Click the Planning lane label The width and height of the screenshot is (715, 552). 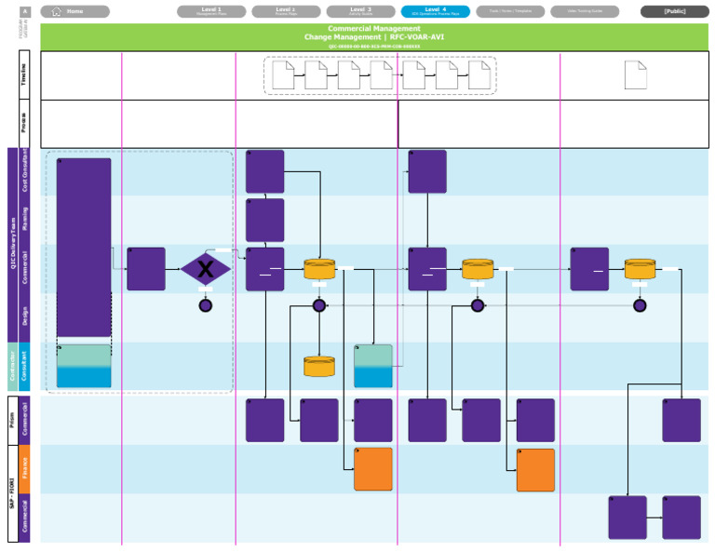[x=24, y=220]
